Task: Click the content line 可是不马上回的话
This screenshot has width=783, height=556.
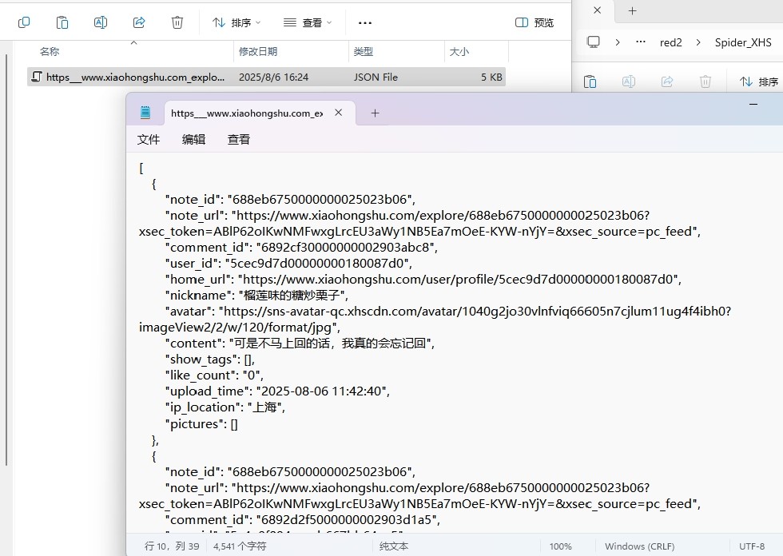Action: (300, 343)
